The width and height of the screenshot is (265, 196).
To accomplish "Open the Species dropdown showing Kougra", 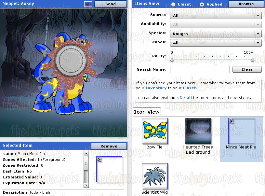I will click(216, 34).
